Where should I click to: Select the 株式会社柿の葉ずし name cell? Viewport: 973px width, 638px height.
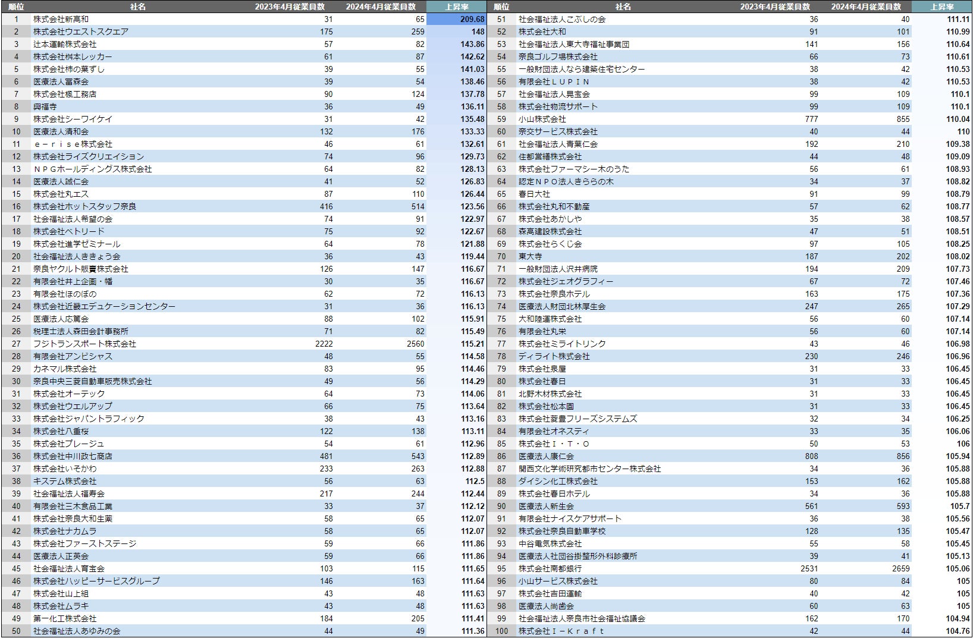pyautogui.click(x=69, y=69)
